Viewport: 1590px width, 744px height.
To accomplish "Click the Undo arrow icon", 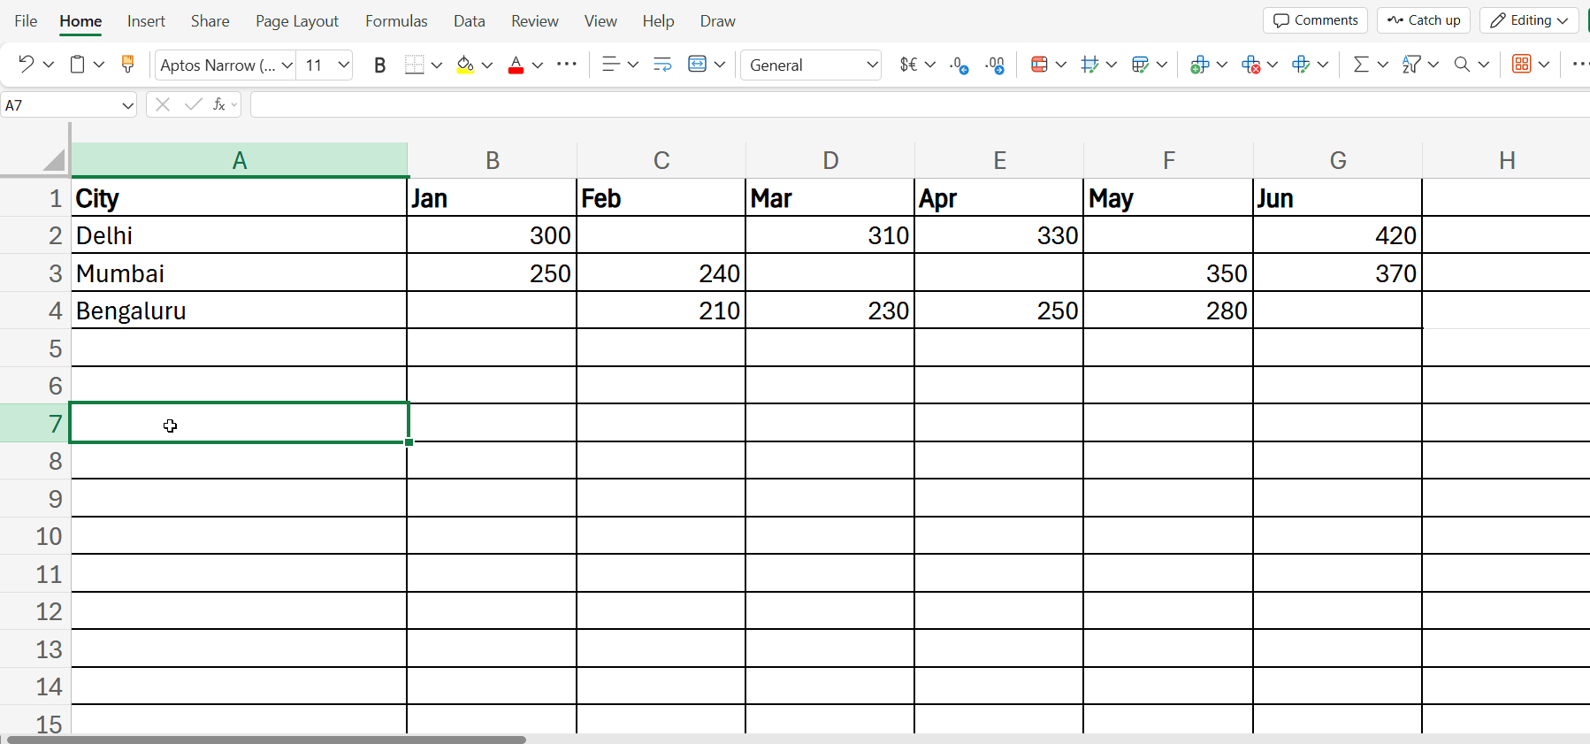I will click(x=26, y=65).
